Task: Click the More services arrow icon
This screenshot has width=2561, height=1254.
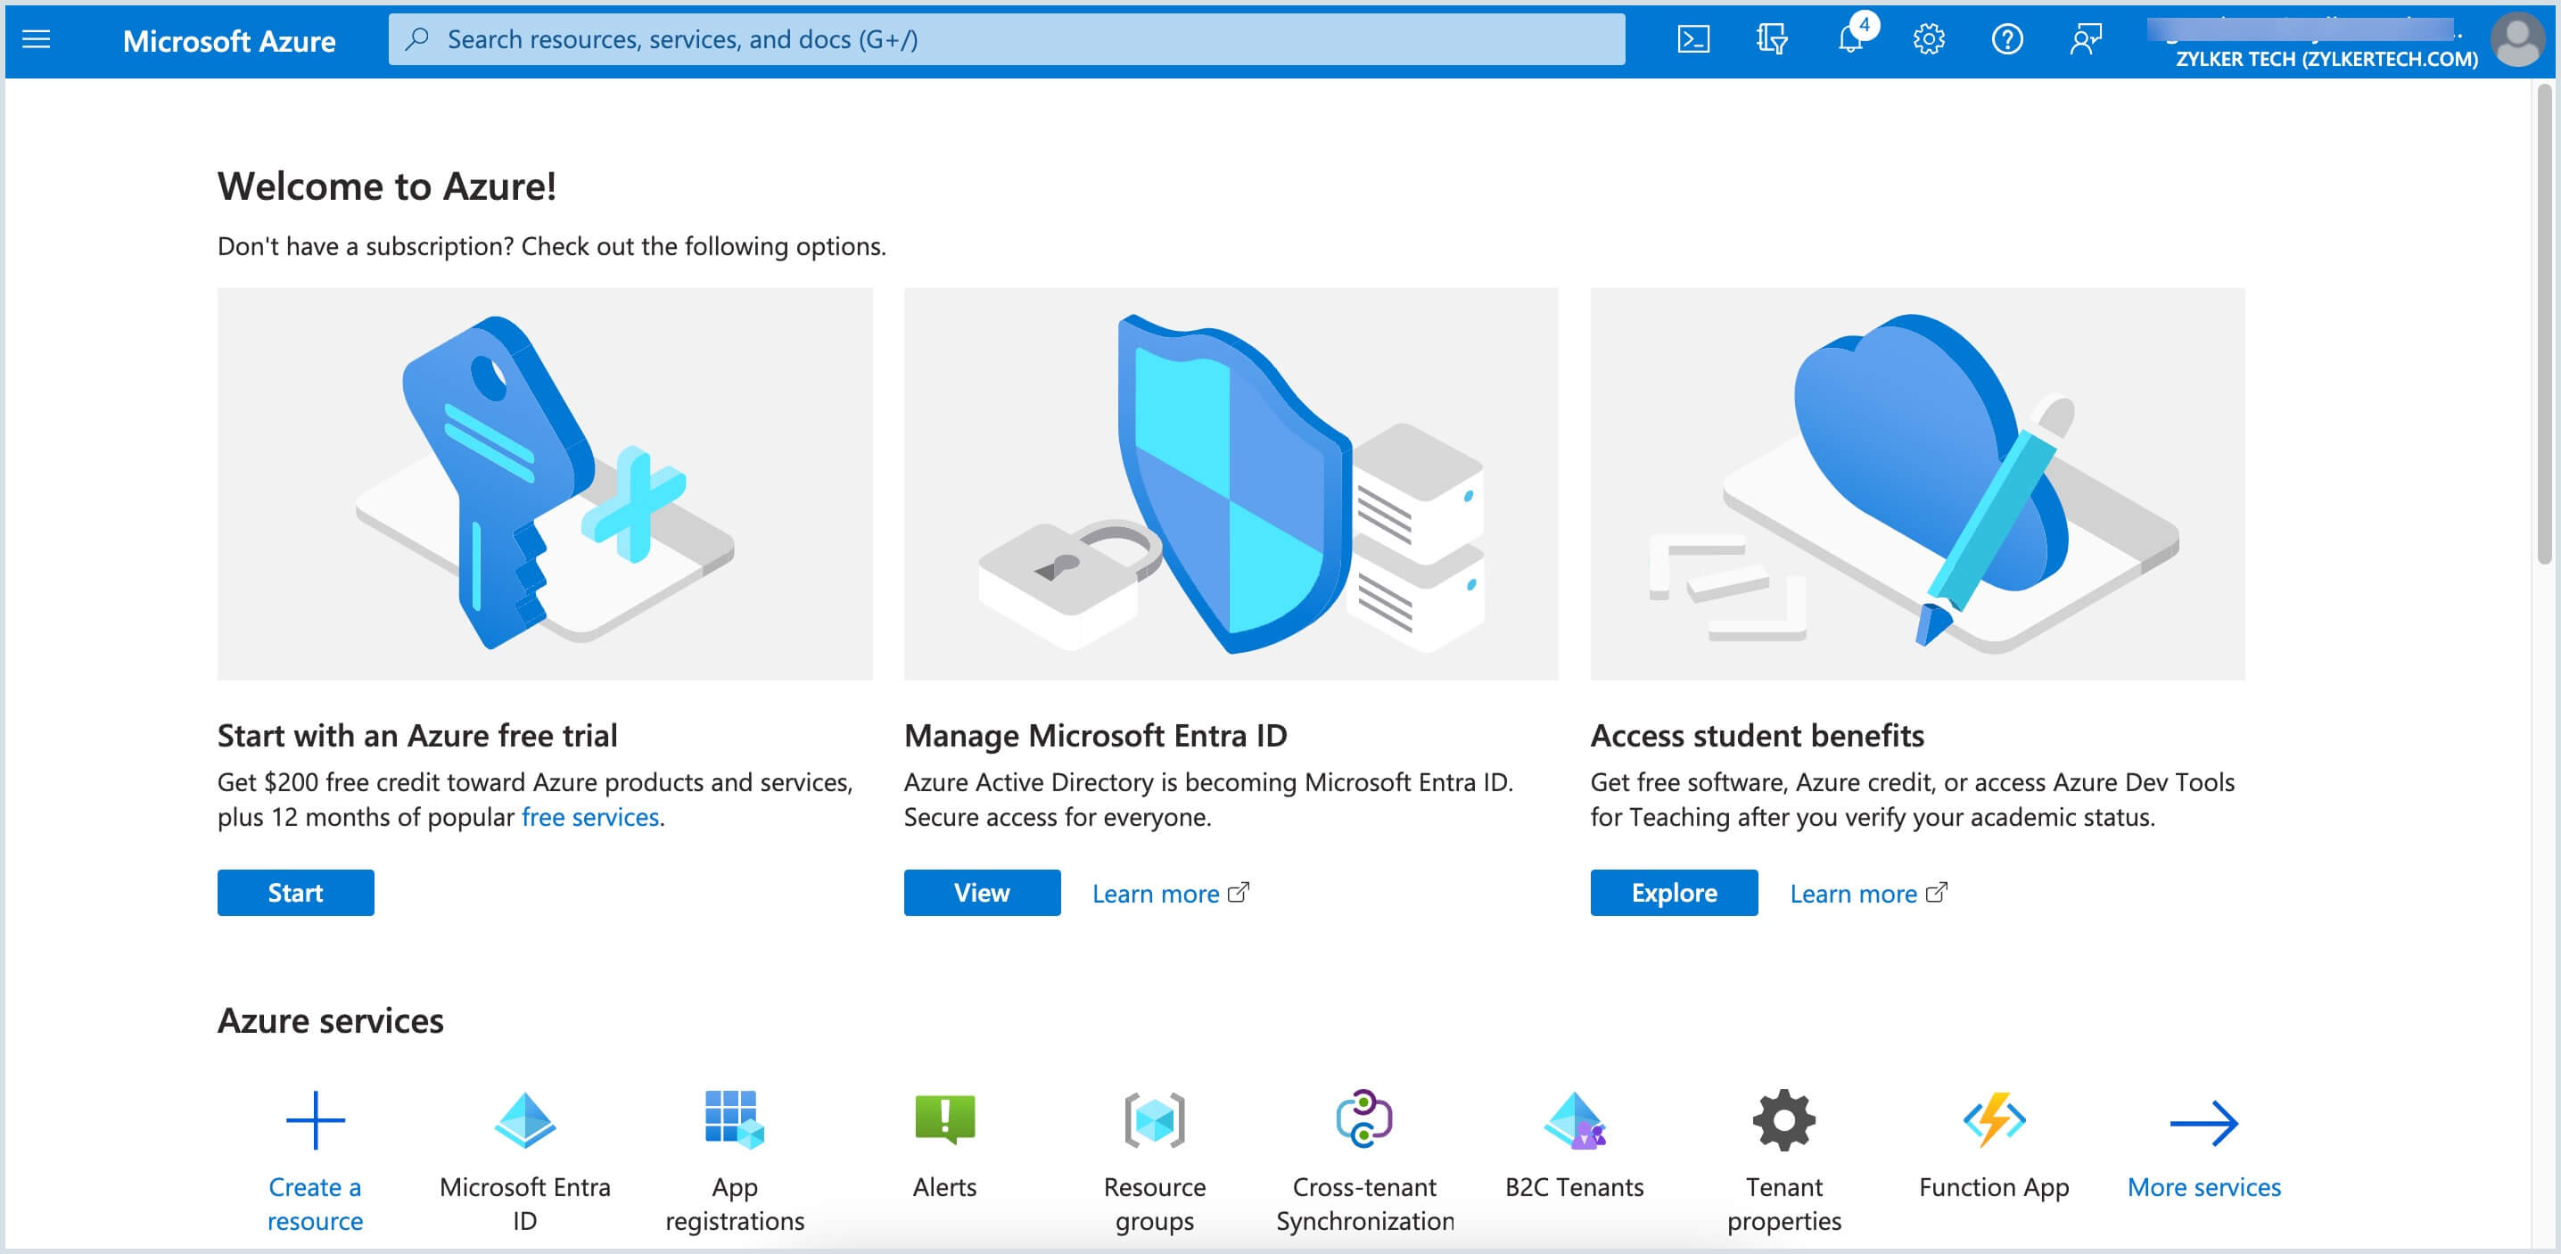Action: [2204, 1124]
